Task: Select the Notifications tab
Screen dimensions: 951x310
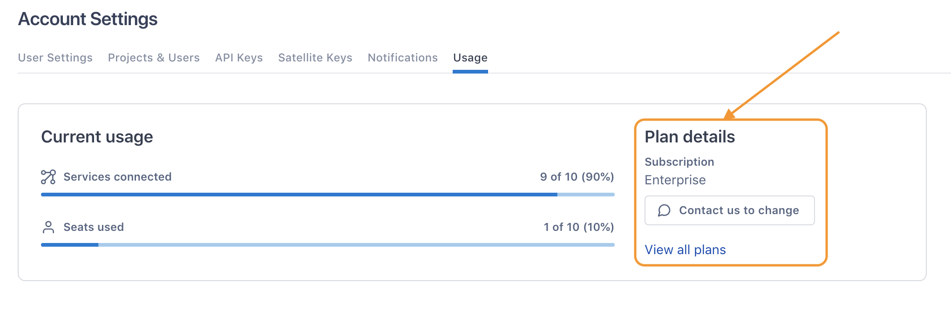Action: 403,58
